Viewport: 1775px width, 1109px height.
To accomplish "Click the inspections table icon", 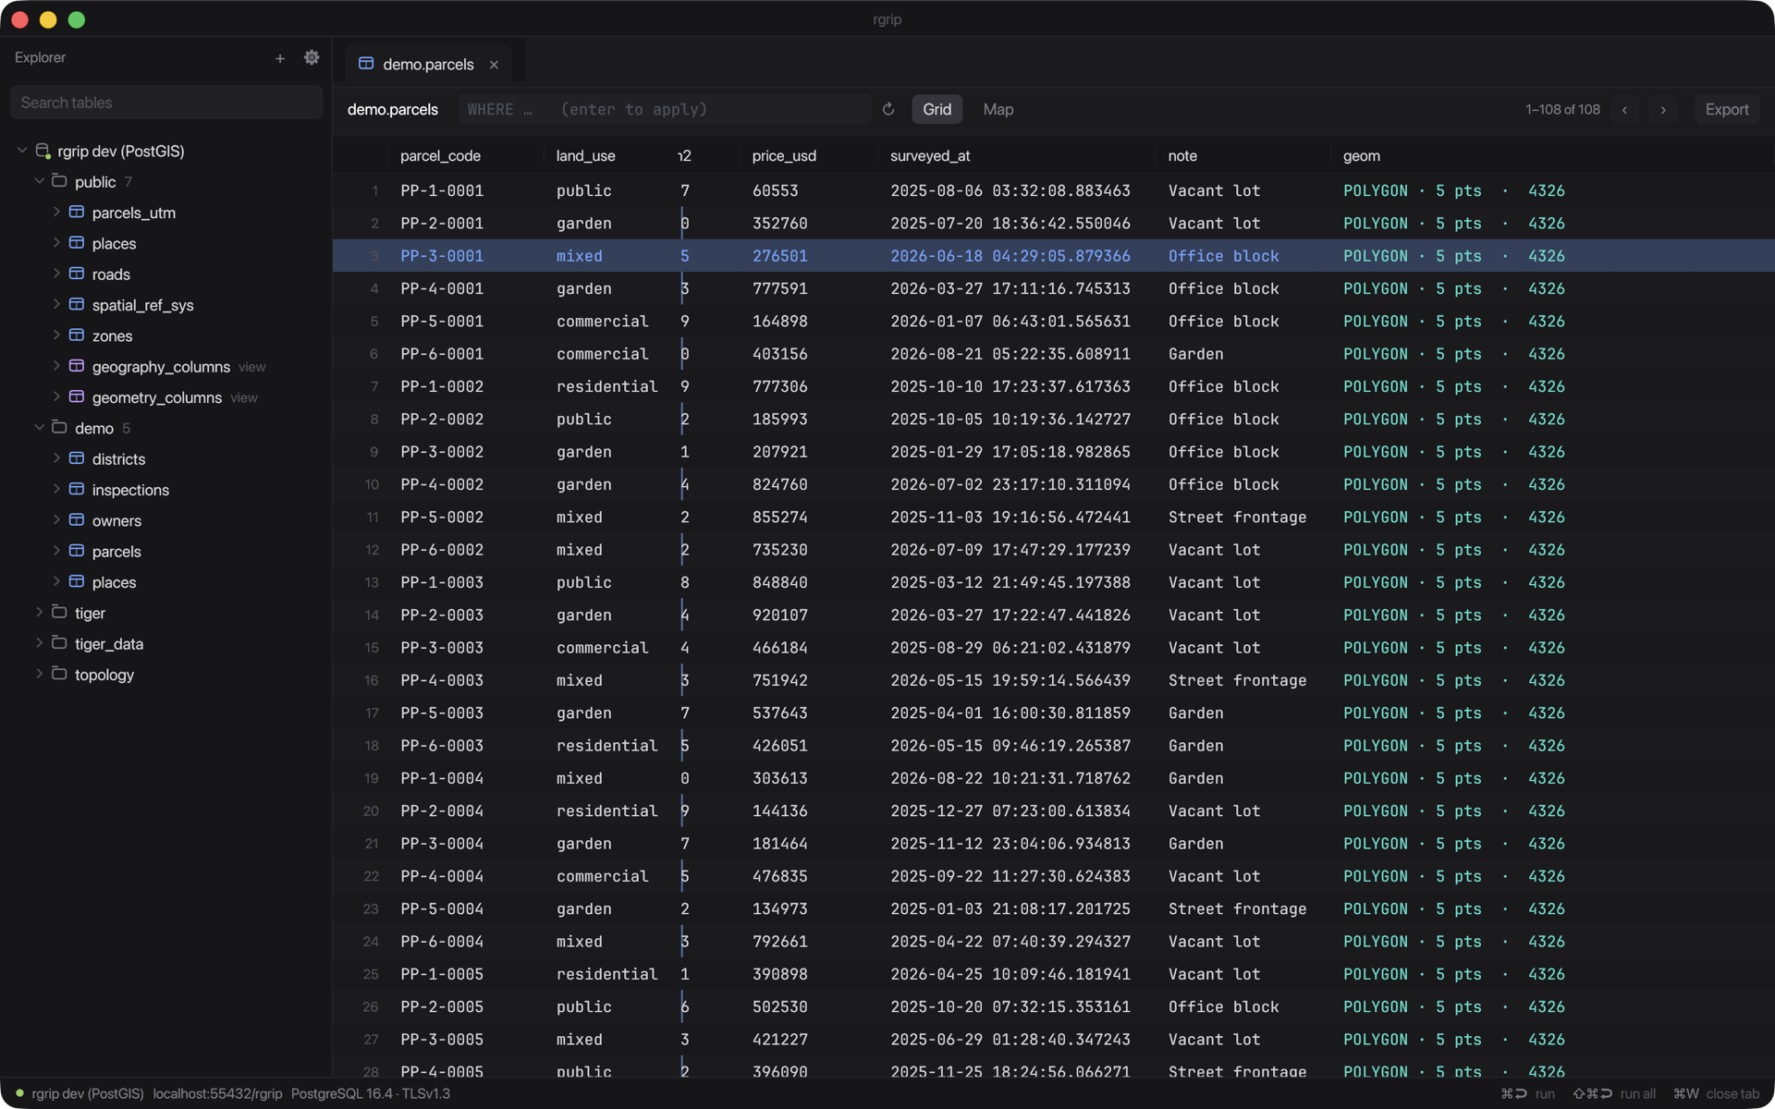I will point(77,489).
